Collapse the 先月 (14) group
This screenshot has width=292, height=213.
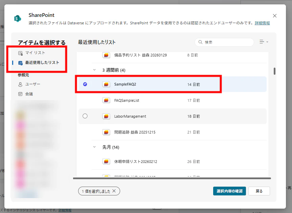(94, 147)
